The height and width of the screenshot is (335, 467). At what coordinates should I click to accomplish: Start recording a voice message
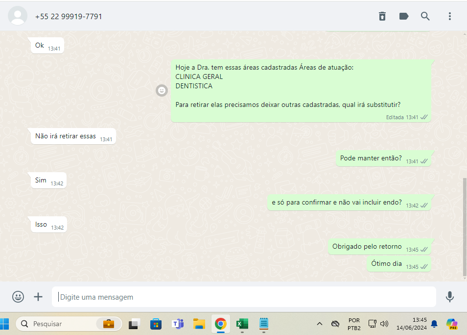[x=449, y=297]
